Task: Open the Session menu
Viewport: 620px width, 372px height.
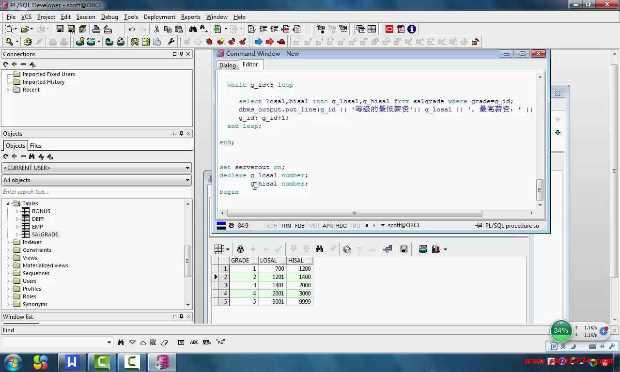Action: tap(86, 17)
